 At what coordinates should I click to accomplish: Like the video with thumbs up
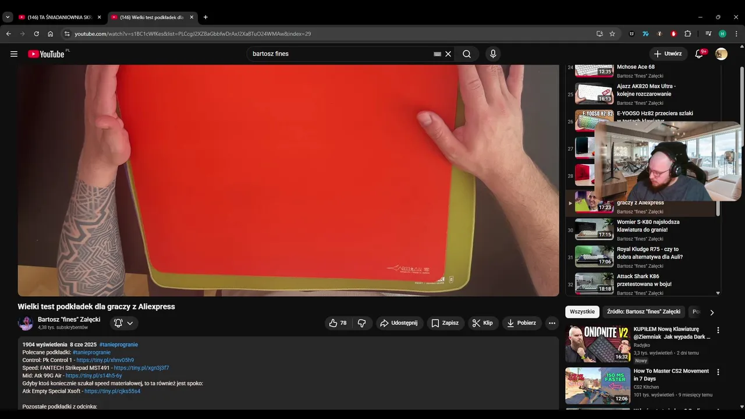click(x=338, y=323)
